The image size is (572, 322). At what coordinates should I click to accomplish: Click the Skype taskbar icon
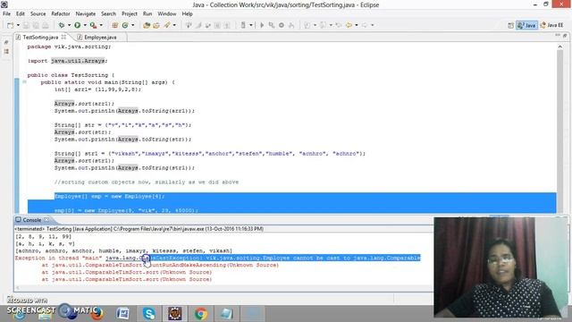[149, 314]
